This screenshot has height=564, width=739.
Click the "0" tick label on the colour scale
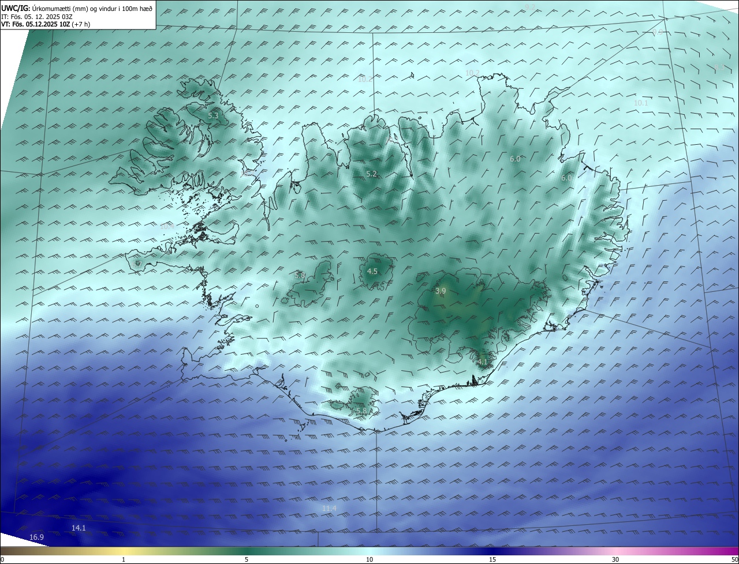2,559
